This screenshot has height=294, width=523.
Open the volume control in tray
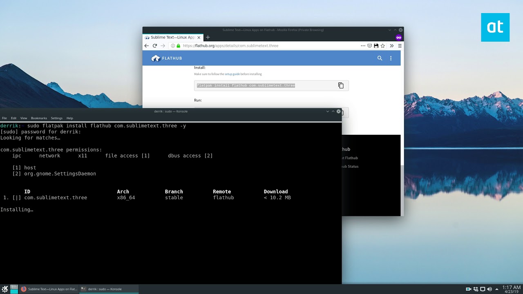click(489, 289)
